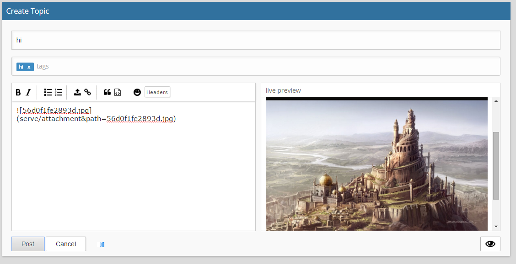Open the emoji smiley picker
Viewport: 516px width, 264px height.
pyautogui.click(x=137, y=92)
